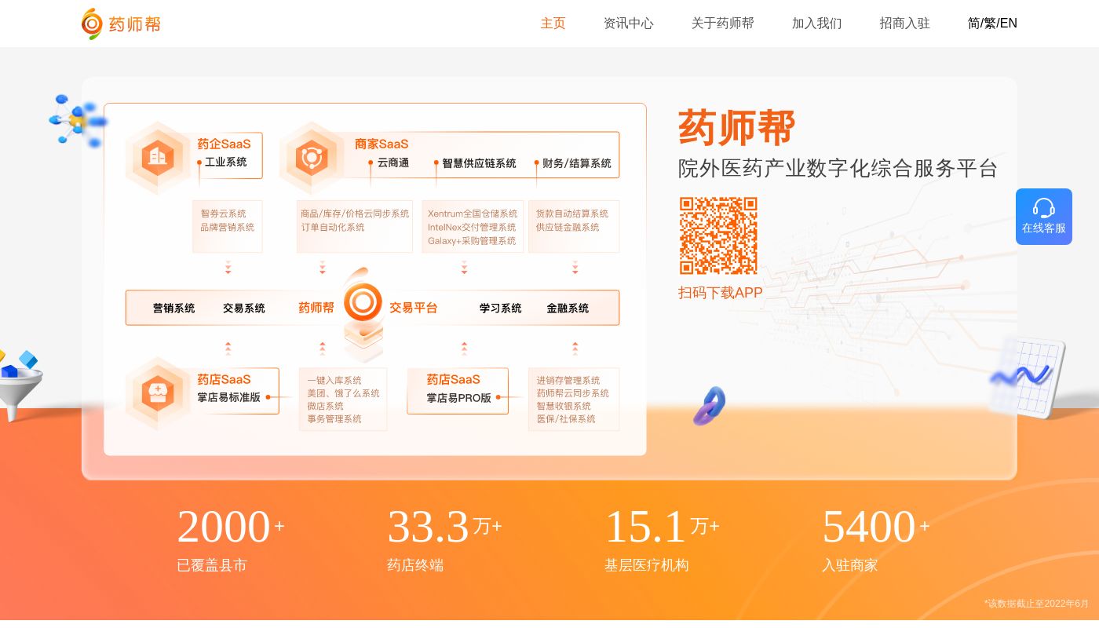1099x628 pixels.
Task: Click the 掌店易标准版 label
Action: (228, 397)
